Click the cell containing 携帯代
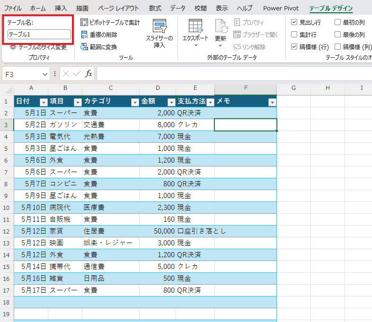The image size is (372, 322). click(x=65, y=267)
